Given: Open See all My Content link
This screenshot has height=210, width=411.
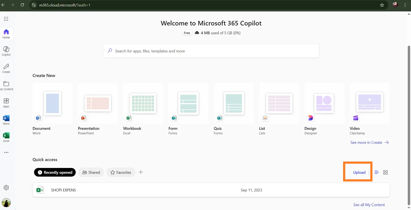Looking at the screenshot, I should [369, 205].
